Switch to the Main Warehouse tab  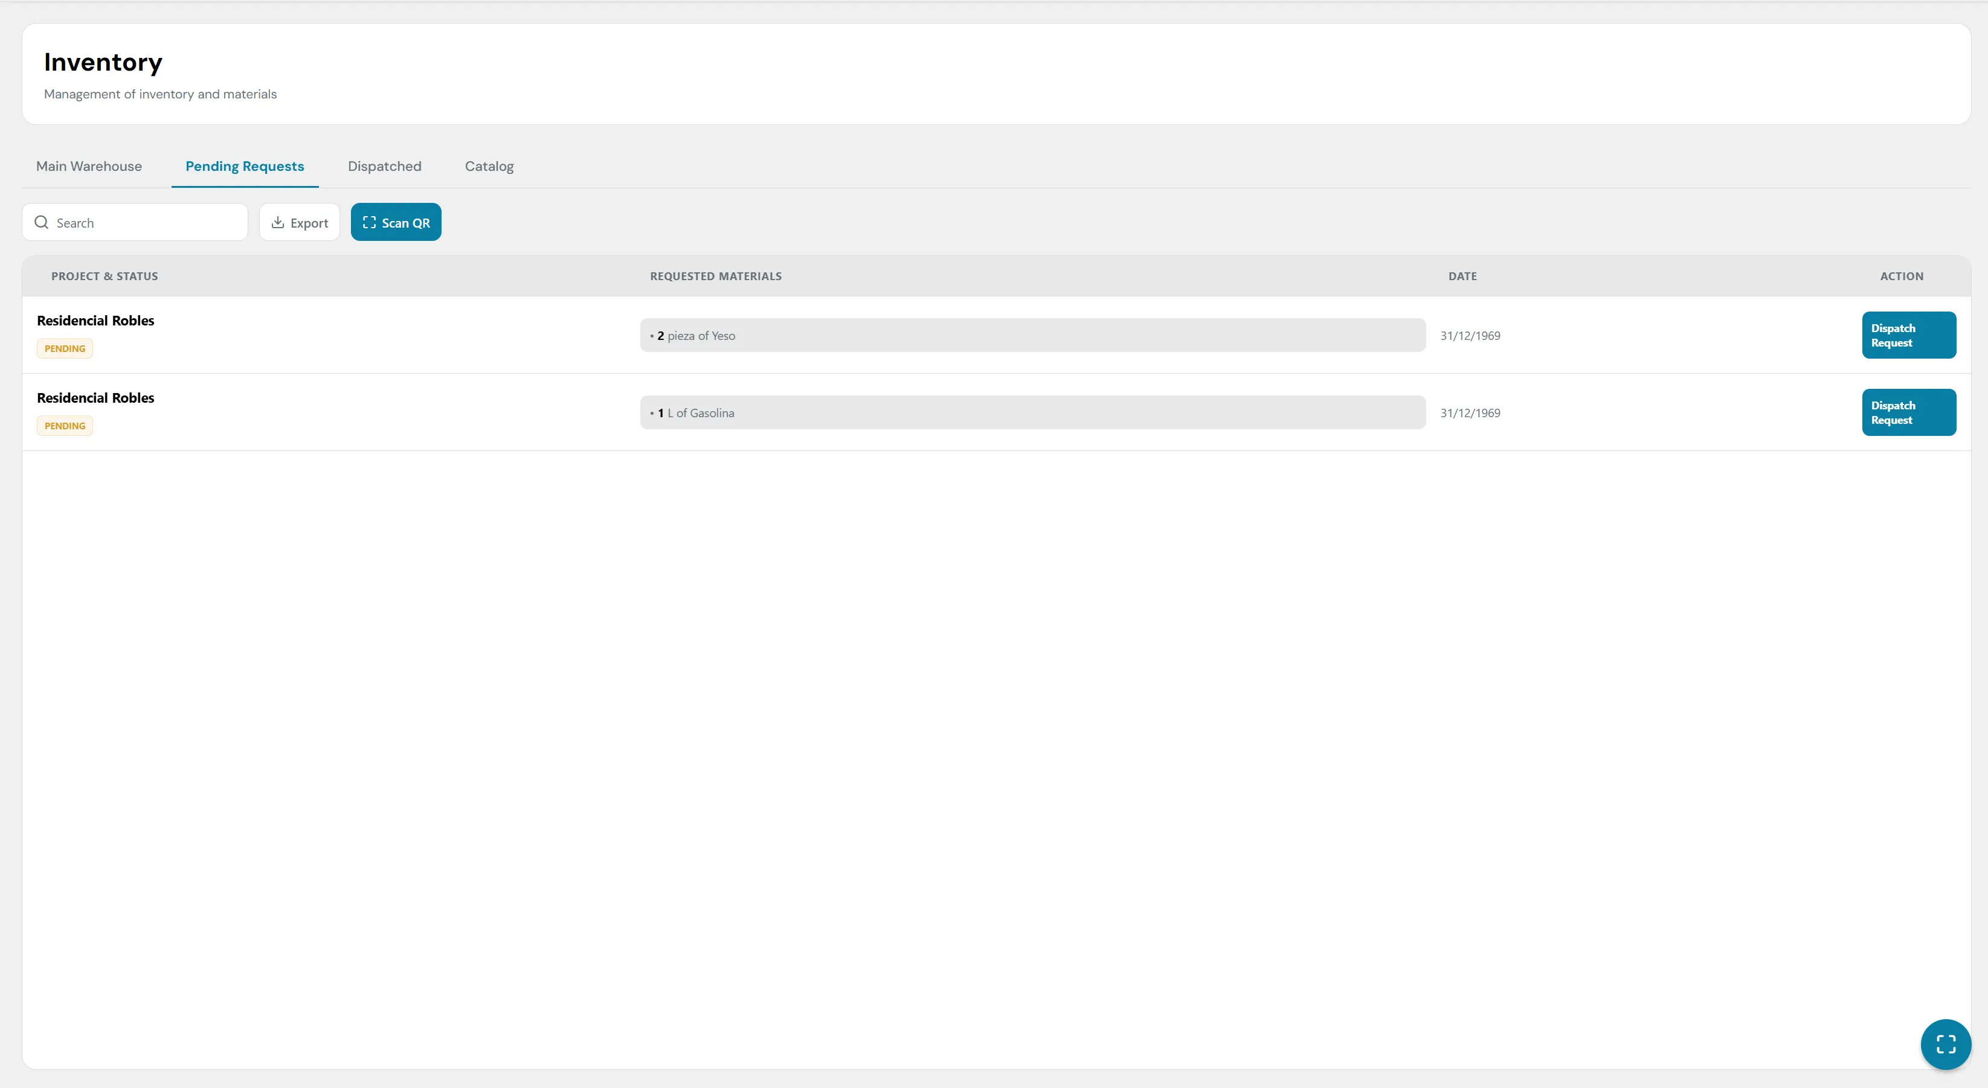(89, 166)
